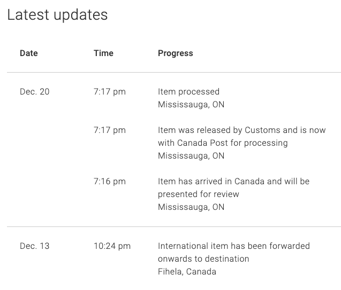Click the 10:24 pm time entry

coord(112,246)
